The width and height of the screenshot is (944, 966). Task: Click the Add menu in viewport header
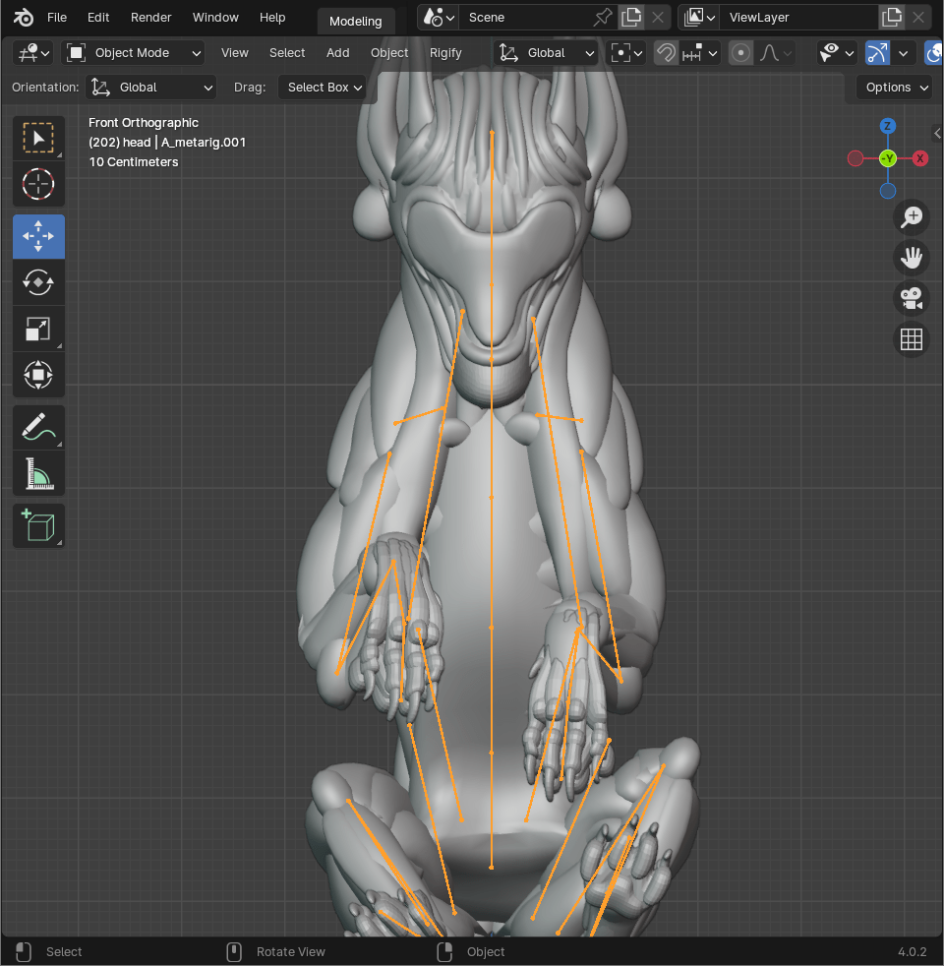(x=337, y=53)
